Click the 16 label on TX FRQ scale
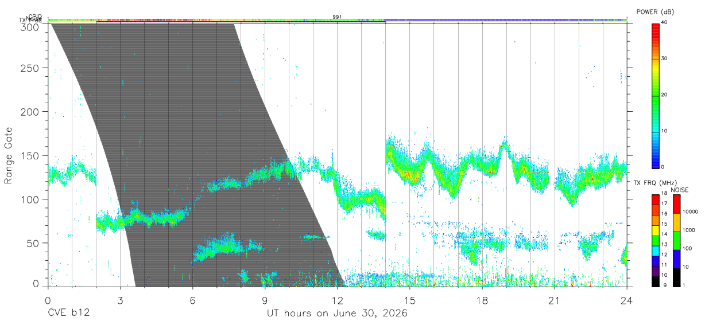 coord(664,214)
